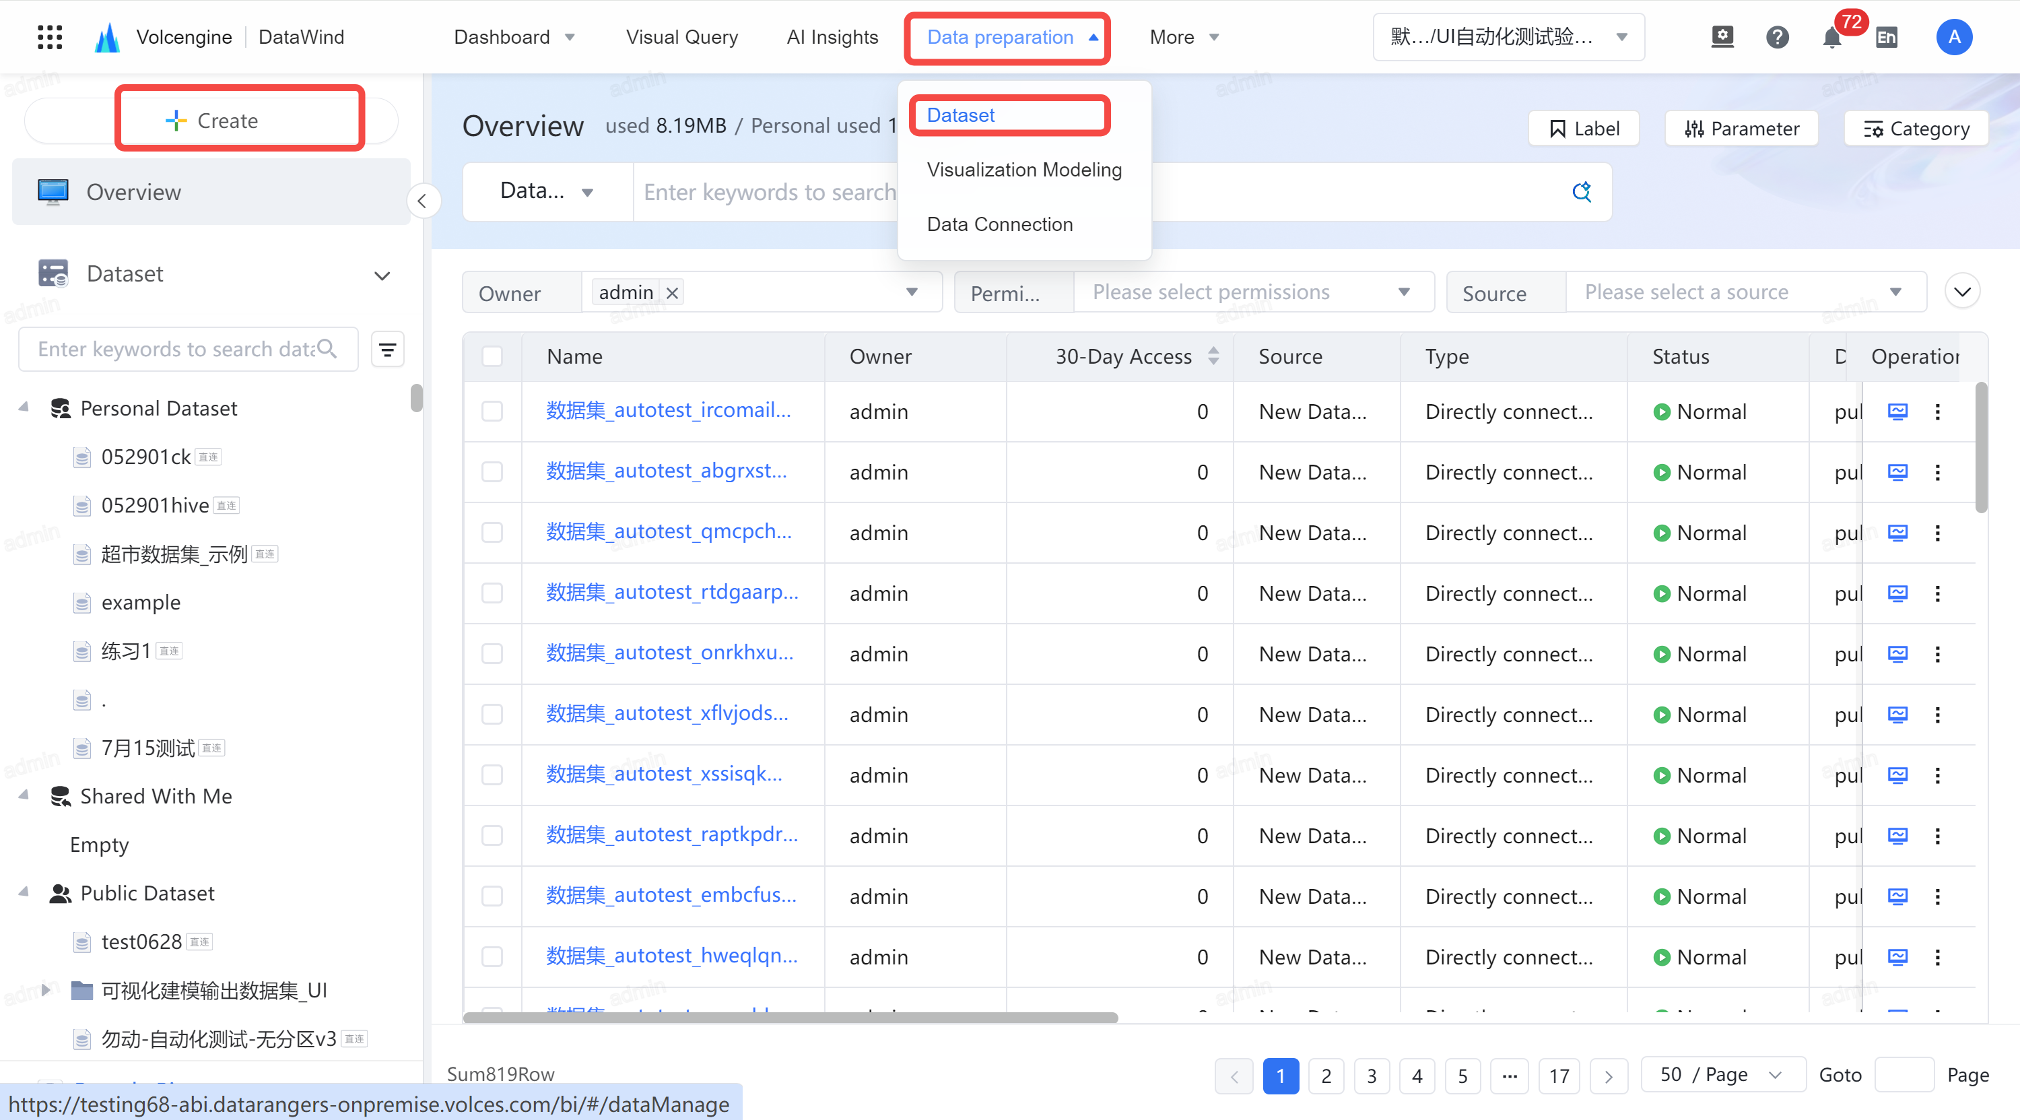
Task: Open the help question mark icon
Action: (x=1777, y=37)
